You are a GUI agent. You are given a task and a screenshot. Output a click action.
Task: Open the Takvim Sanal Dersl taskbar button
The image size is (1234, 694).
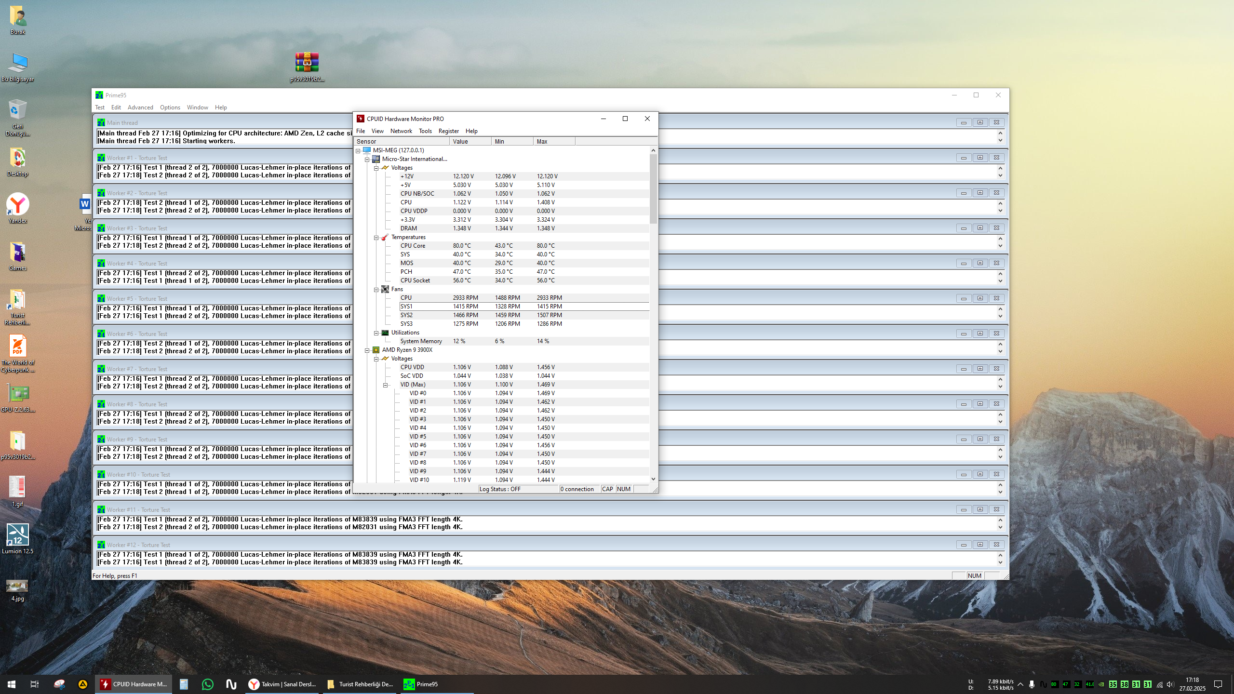[282, 684]
